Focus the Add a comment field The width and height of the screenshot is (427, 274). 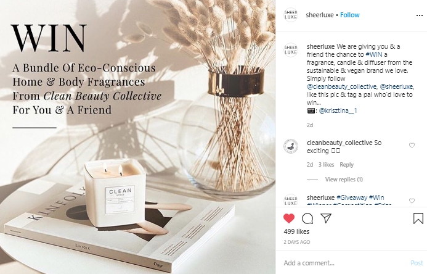point(343,263)
